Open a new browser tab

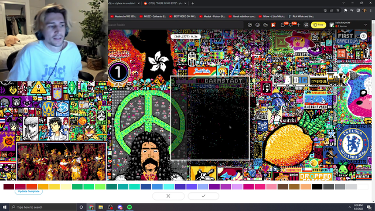click(x=193, y=4)
